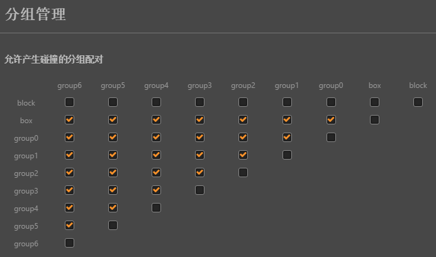Check the block row, block column checkbox
The image size is (436, 257).
[x=418, y=102]
